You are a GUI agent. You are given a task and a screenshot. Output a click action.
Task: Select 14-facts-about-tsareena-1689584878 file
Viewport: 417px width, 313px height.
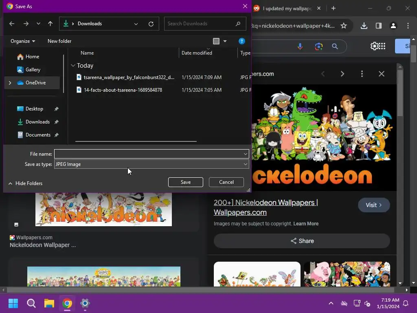click(123, 90)
